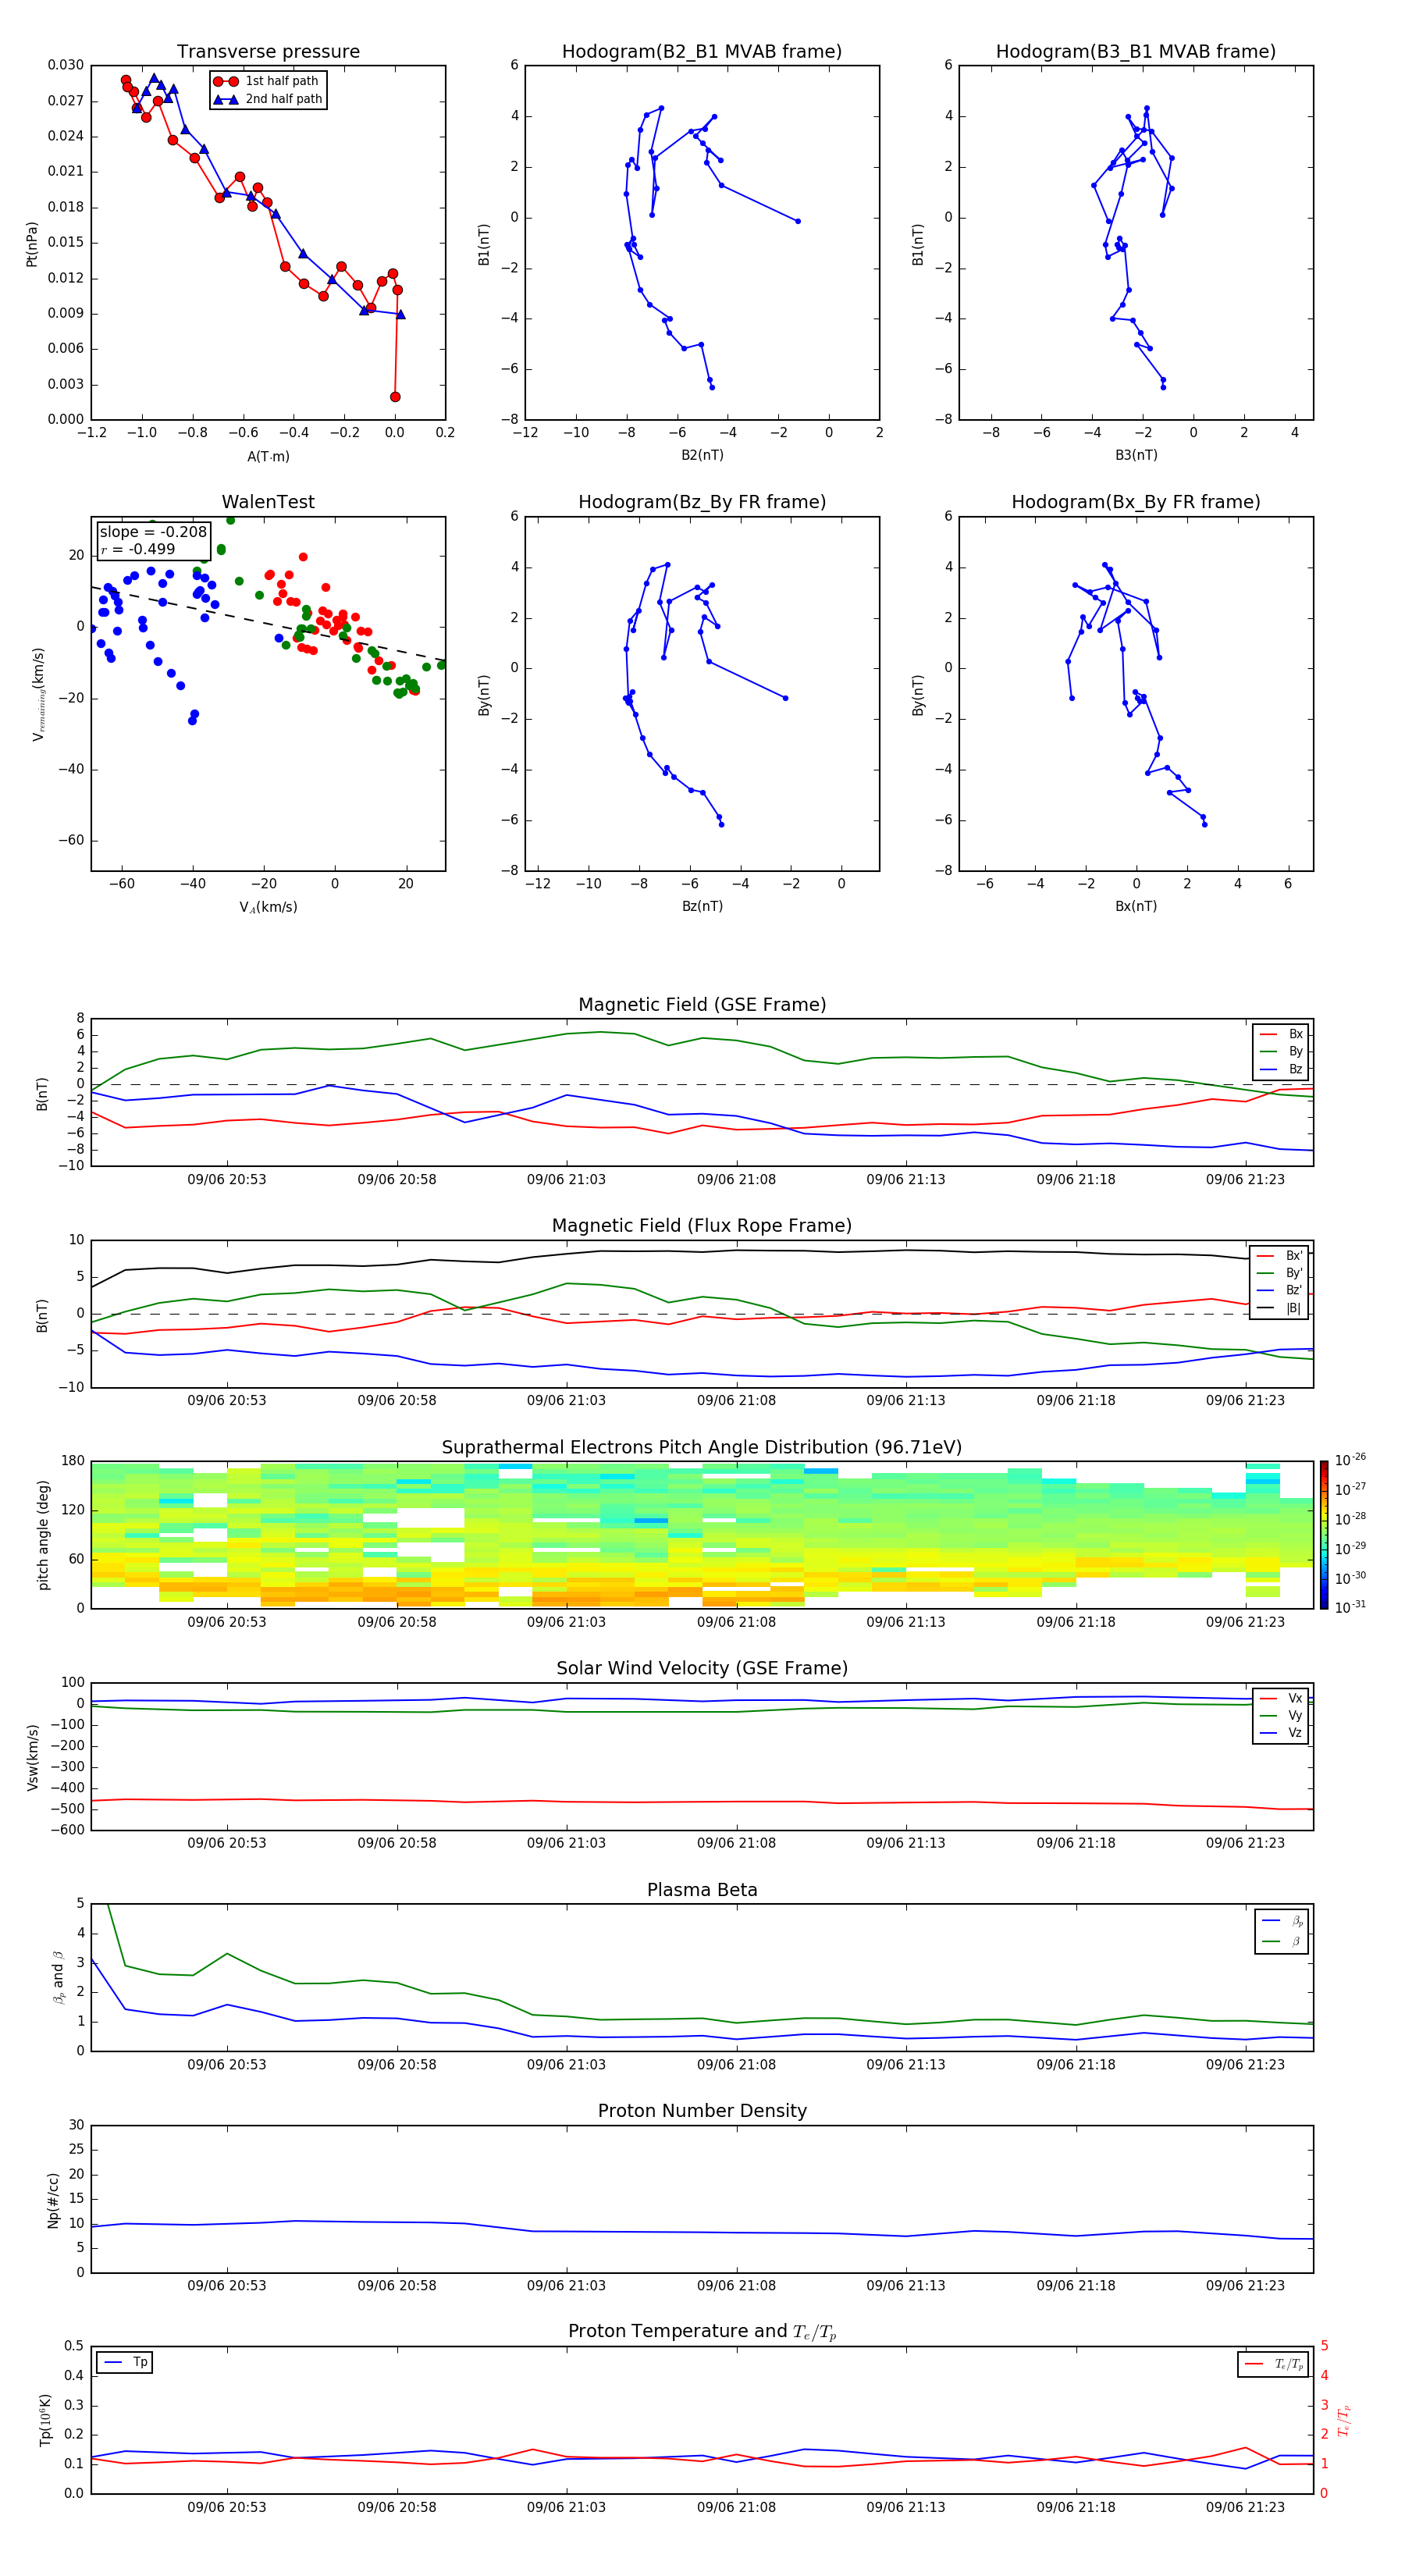
Task: Click the 'Plasma Beta' title
Action: [702, 1891]
